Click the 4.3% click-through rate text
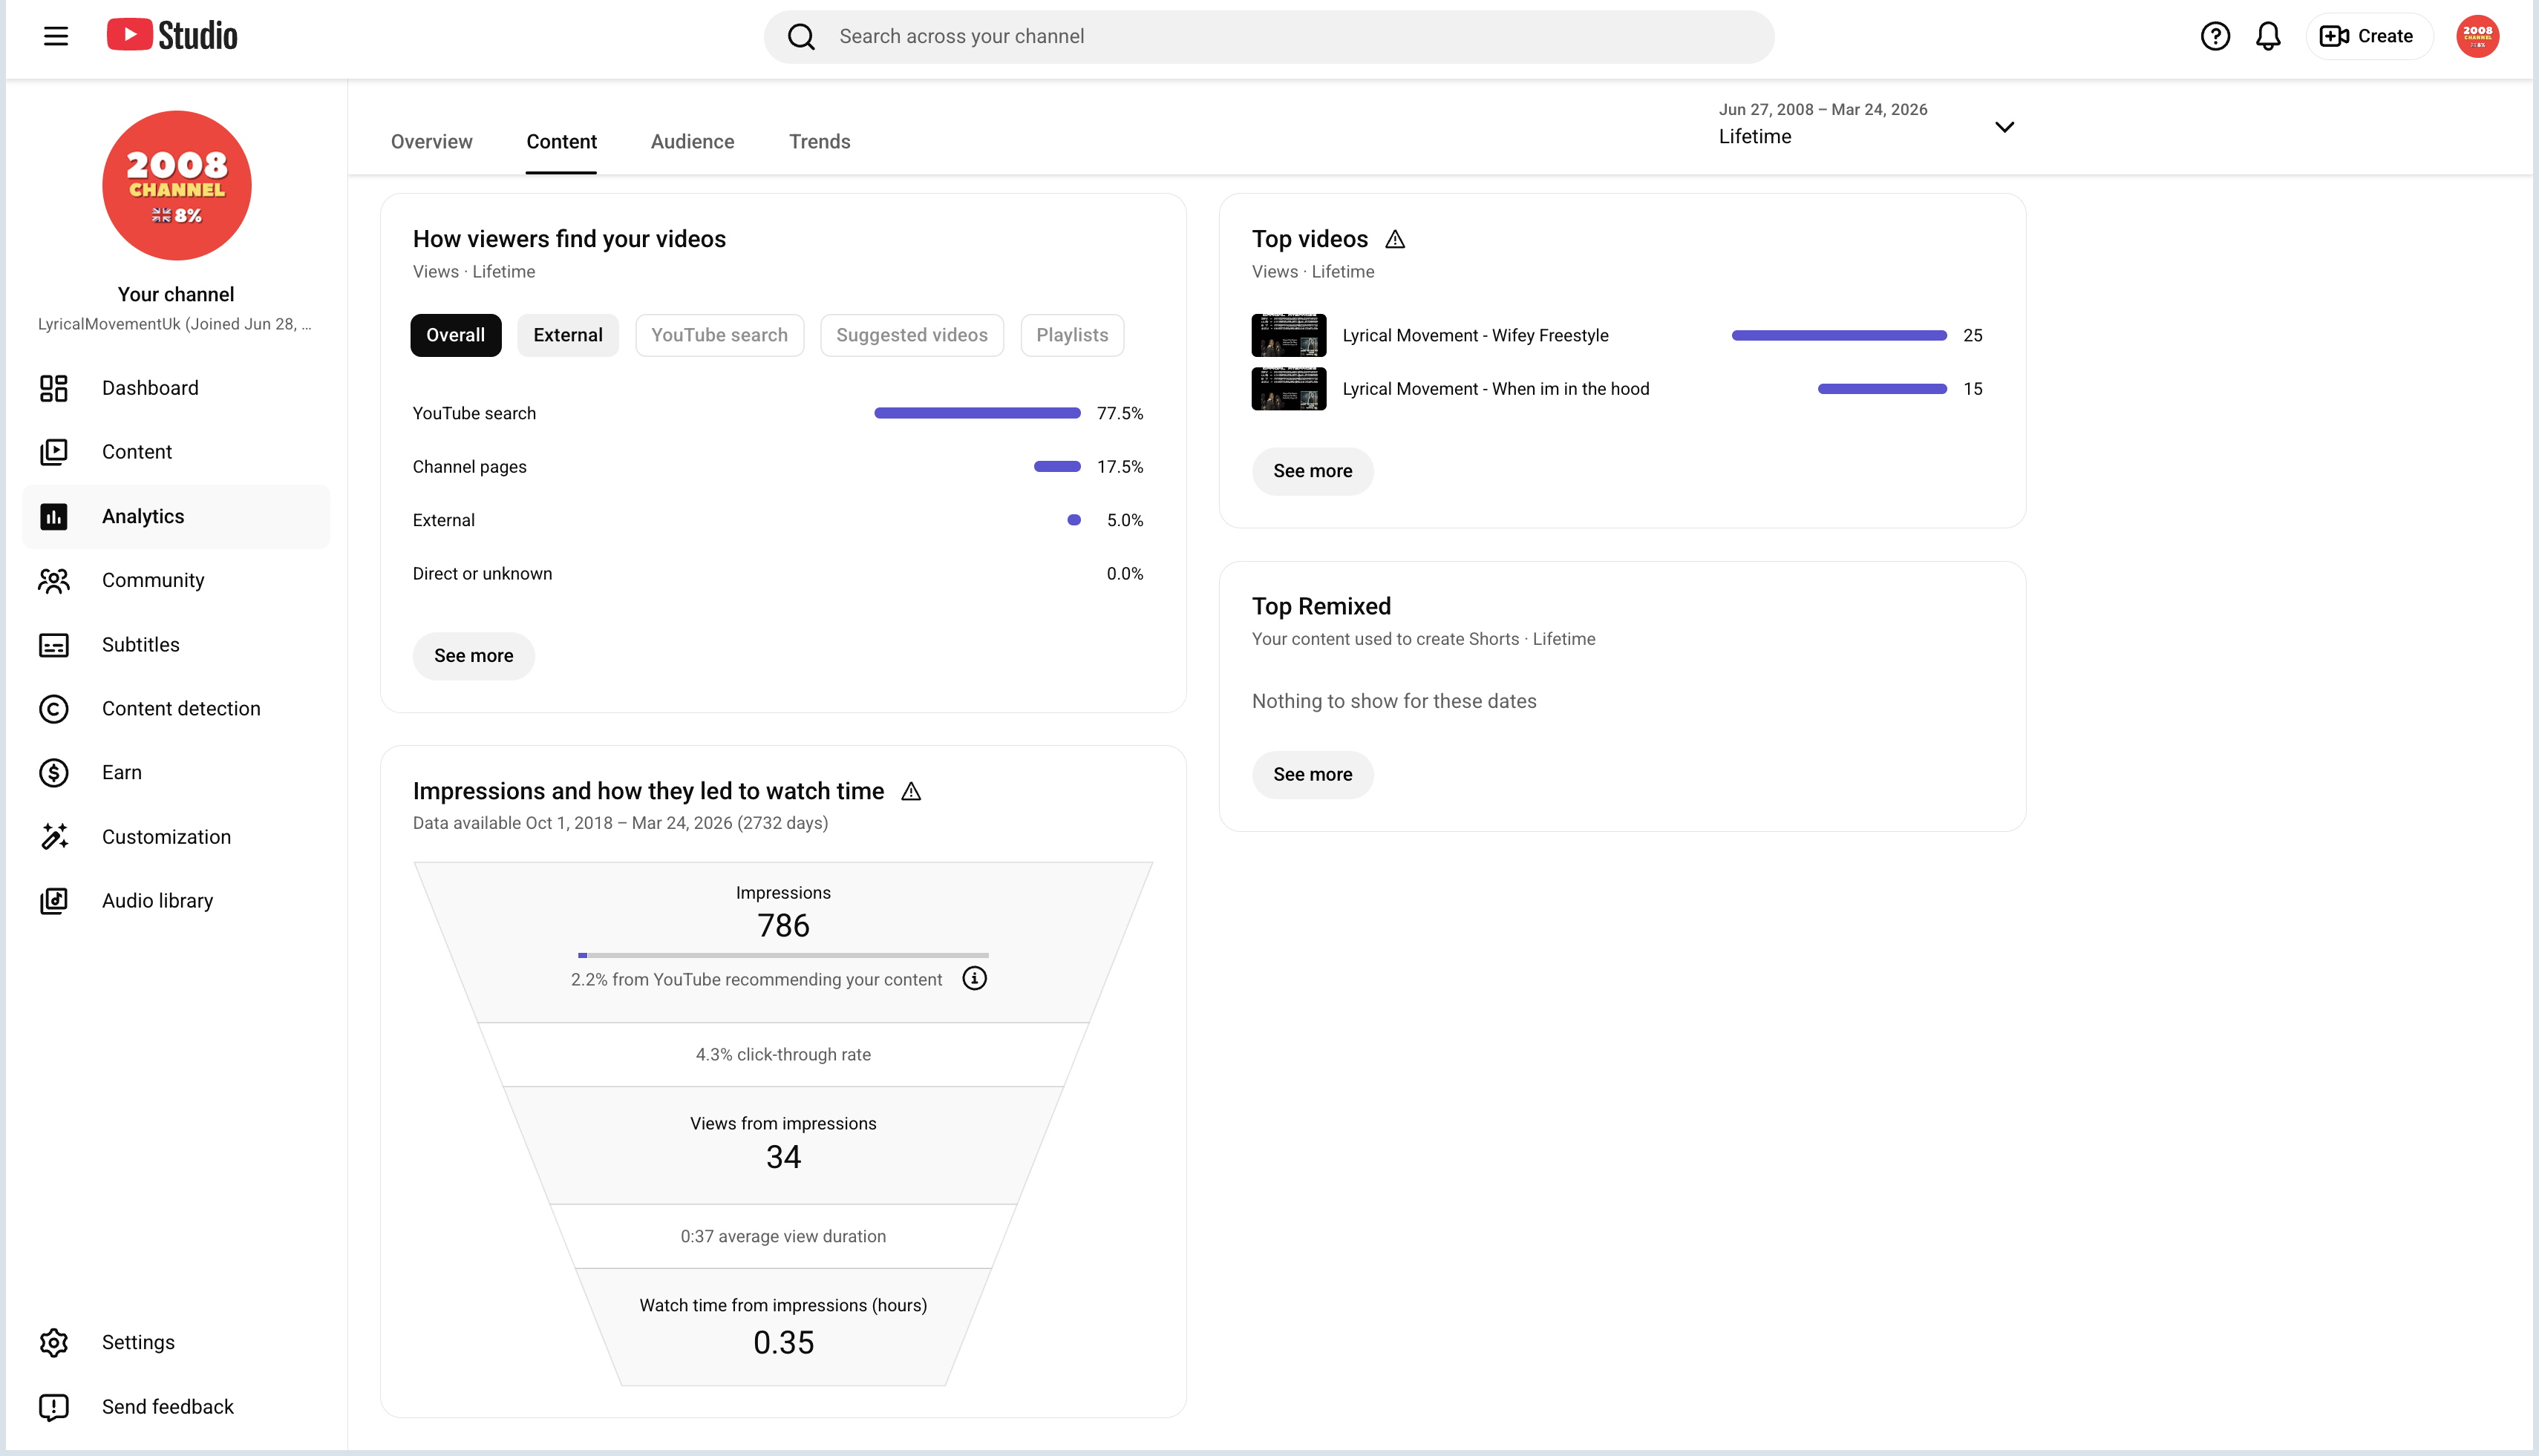2539x1456 pixels. coord(783,1055)
